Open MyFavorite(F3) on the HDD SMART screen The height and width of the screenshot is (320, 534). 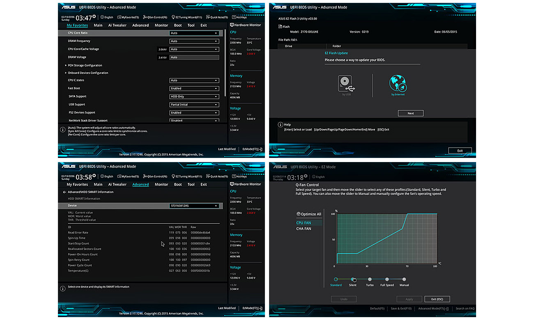click(x=128, y=176)
